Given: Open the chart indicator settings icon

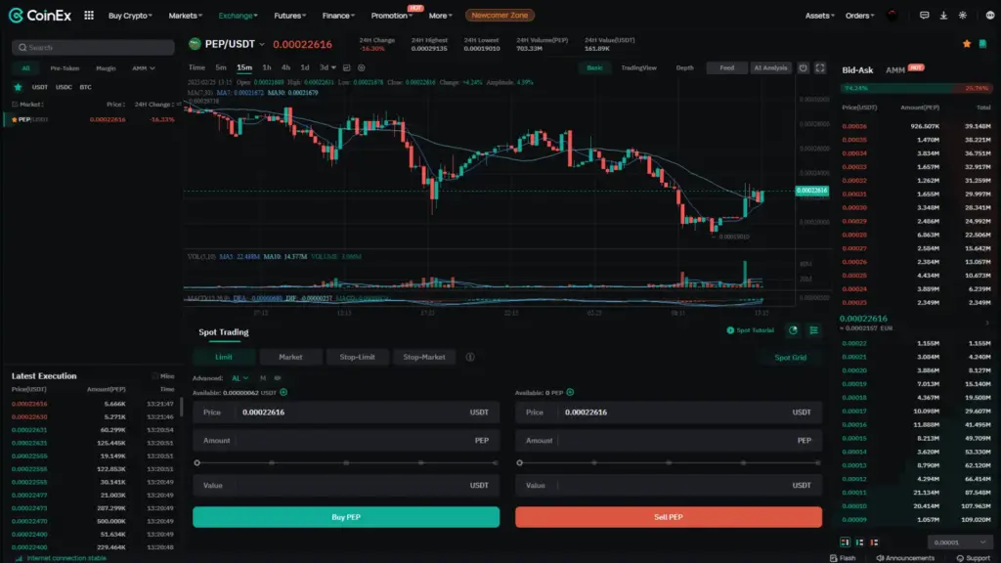Looking at the screenshot, I should tap(362, 67).
